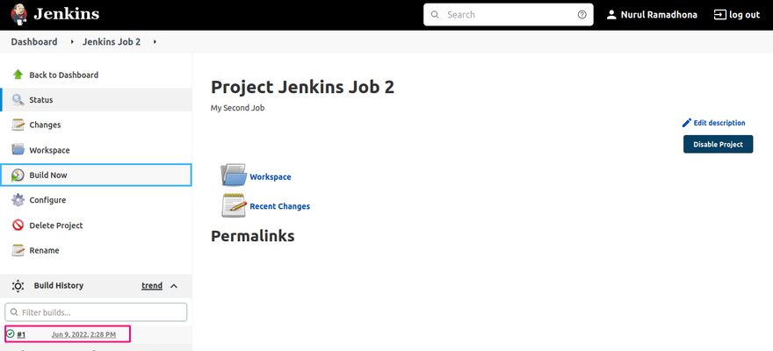Click the Filter builds input field
773x351 pixels.
96,312
